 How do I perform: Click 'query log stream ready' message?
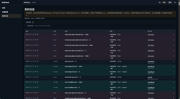pyautogui.click(x=42, y=26)
